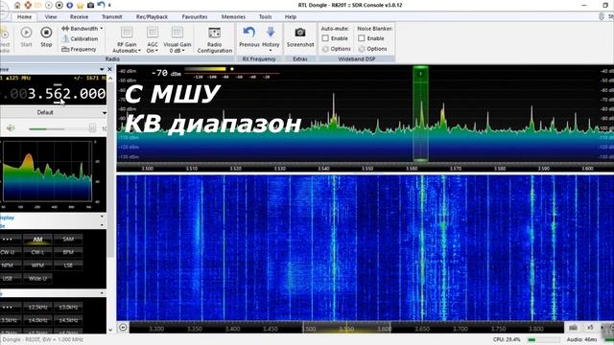Open receive panel options arrow beside close X
614x345 pixels.
pyautogui.click(x=102, y=69)
